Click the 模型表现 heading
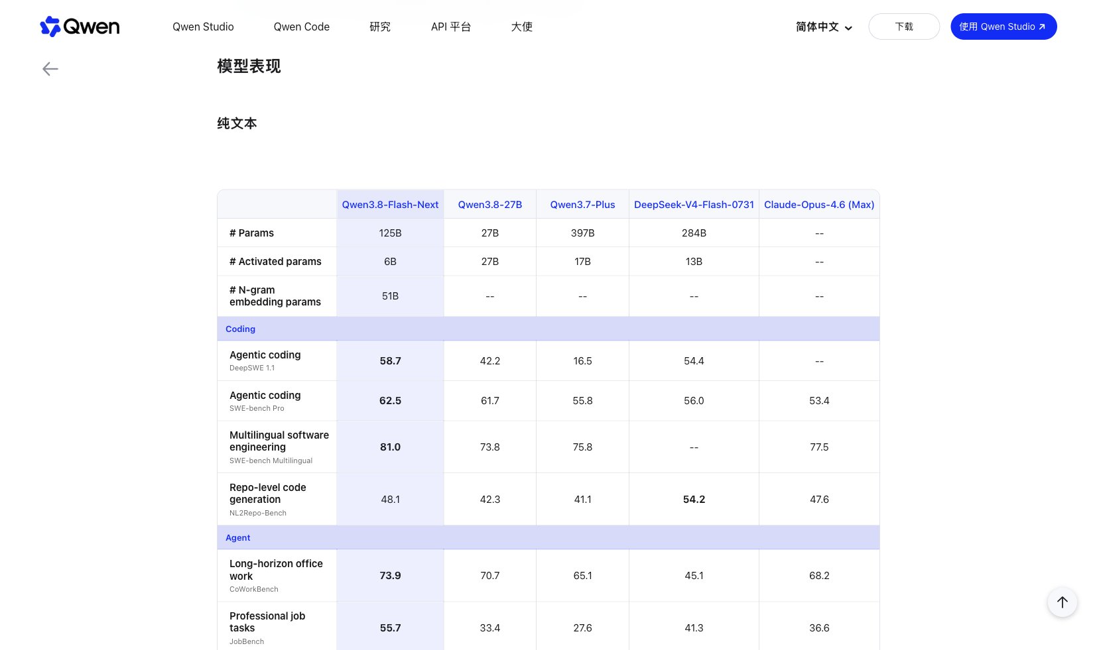 point(249,66)
